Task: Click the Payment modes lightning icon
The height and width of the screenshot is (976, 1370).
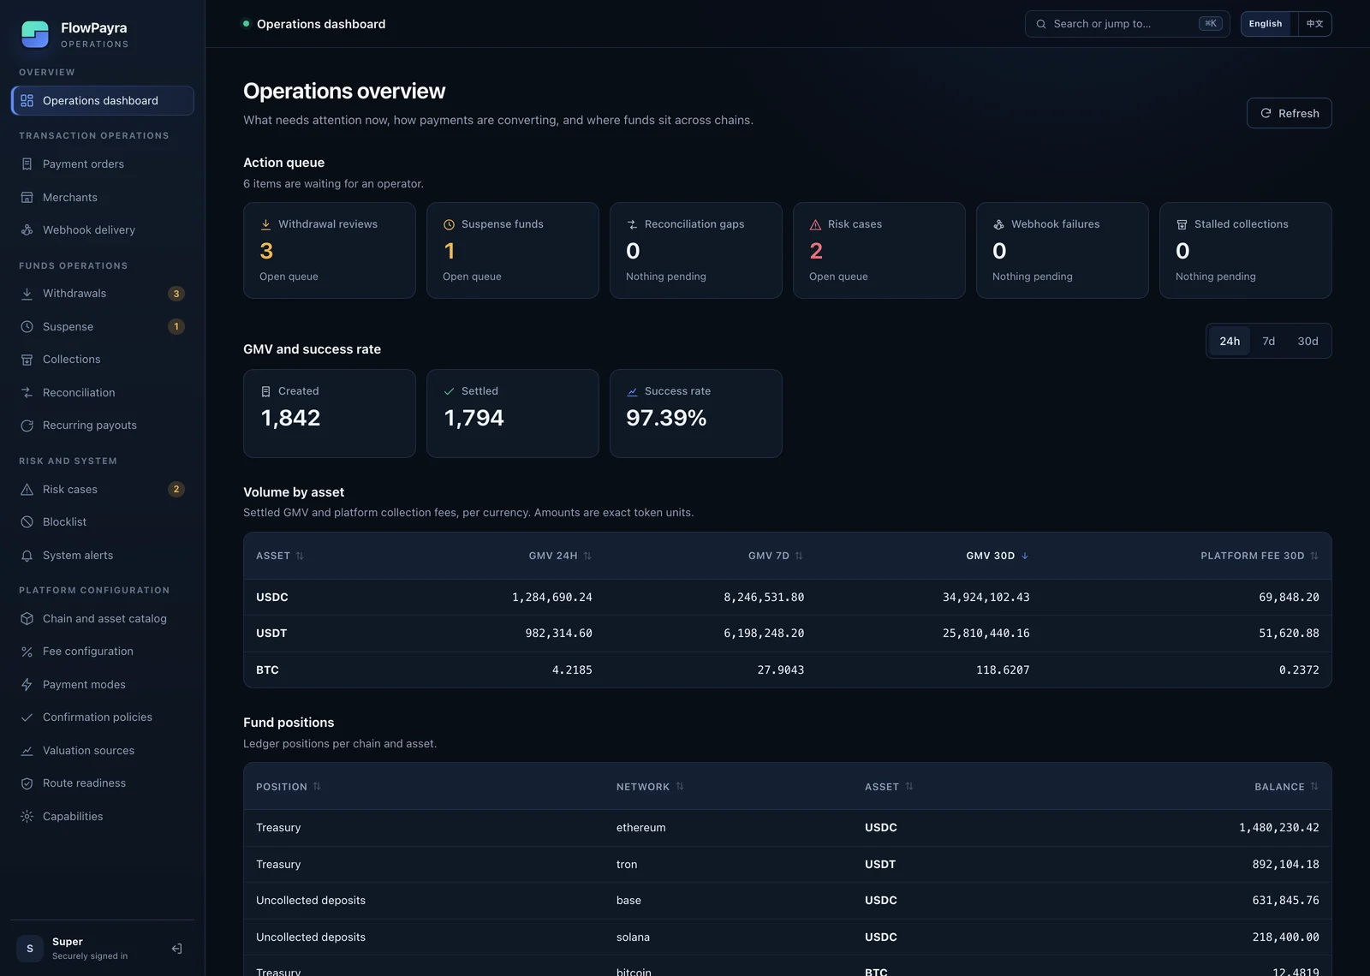Action: tap(27, 685)
